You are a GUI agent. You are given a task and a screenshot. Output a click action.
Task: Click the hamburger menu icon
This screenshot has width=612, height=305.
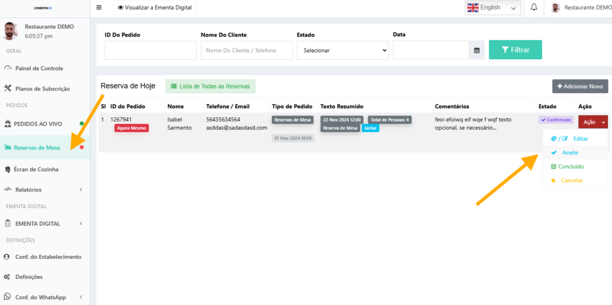(99, 8)
